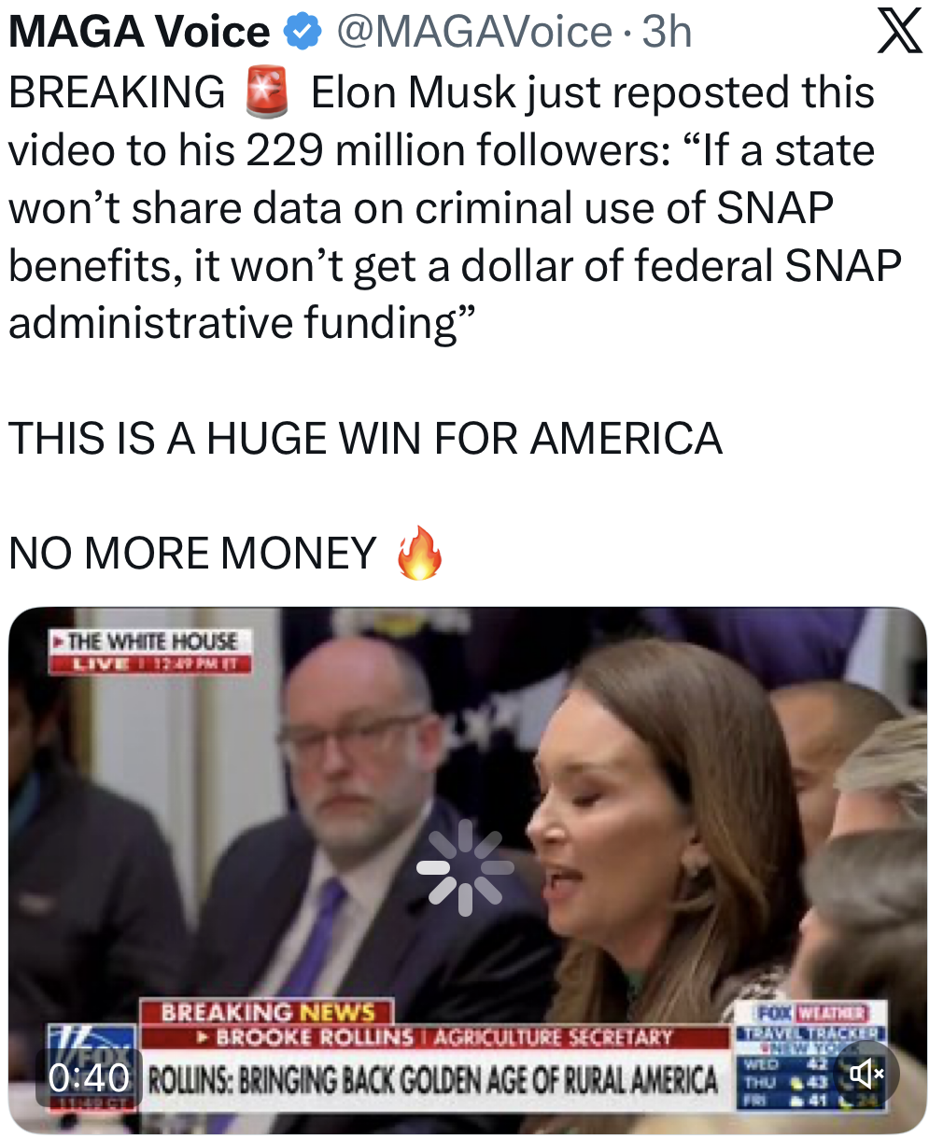The width and height of the screenshot is (929, 1138).
Task: Click the Brooke Rollins Agriculture Secretary caption
Action: [x=434, y=1037]
